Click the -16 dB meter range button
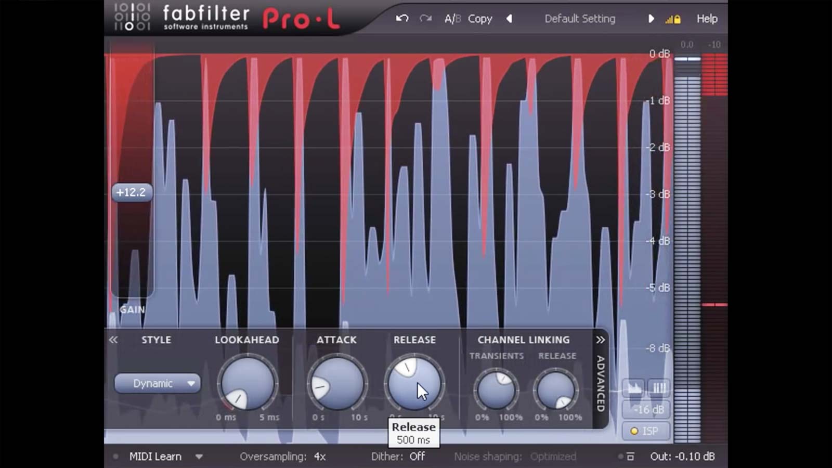This screenshot has height=468, width=832. click(x=646, y=409)
